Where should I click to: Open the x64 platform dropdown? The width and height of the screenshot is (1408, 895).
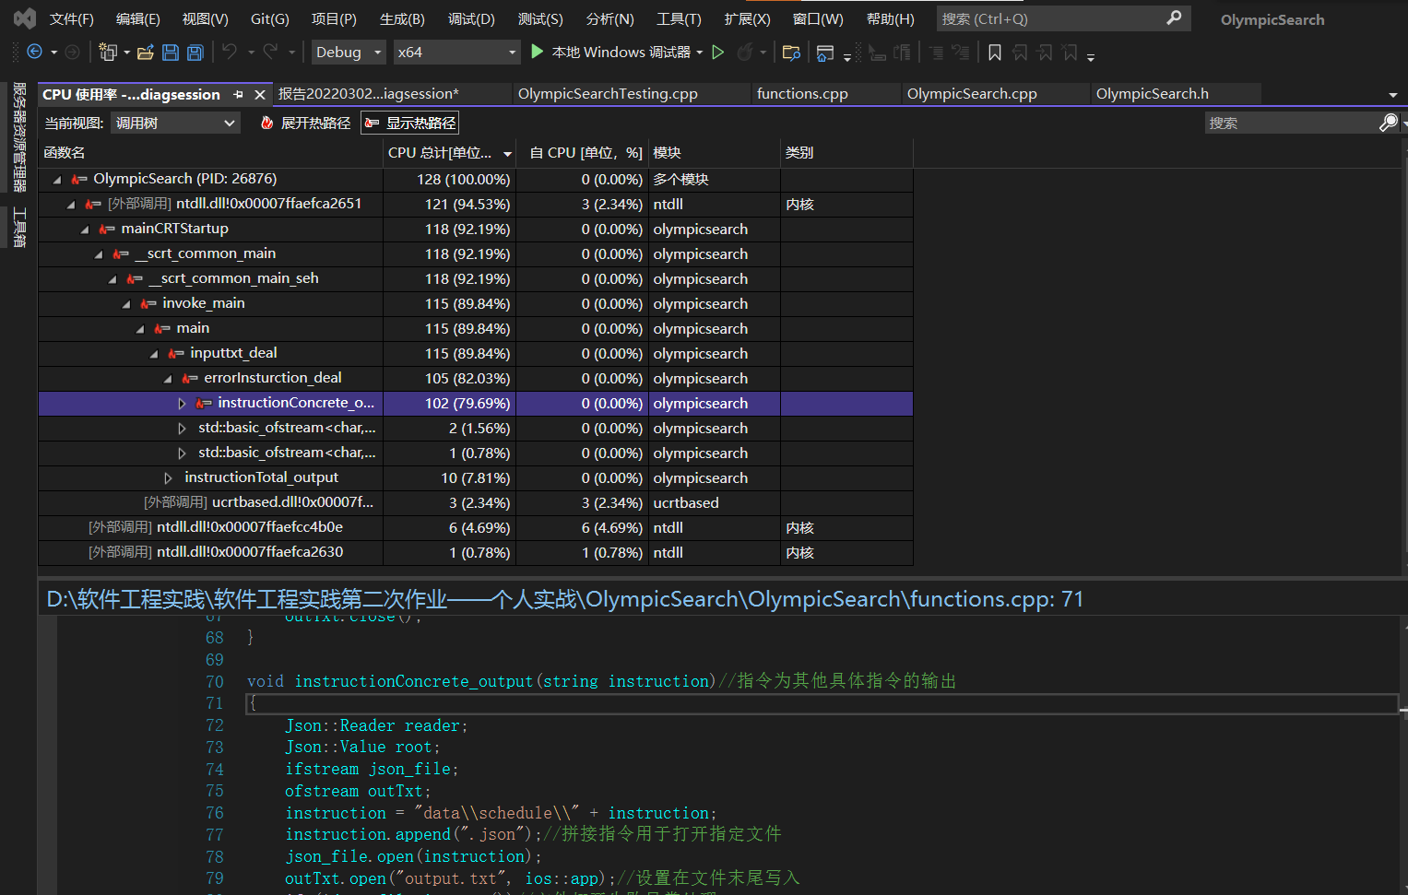(x=456, y=53)
